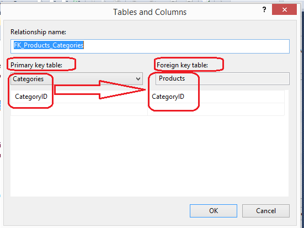Select CategoryID cell under Products table
The image size is (304, 228).
[216, 97]
